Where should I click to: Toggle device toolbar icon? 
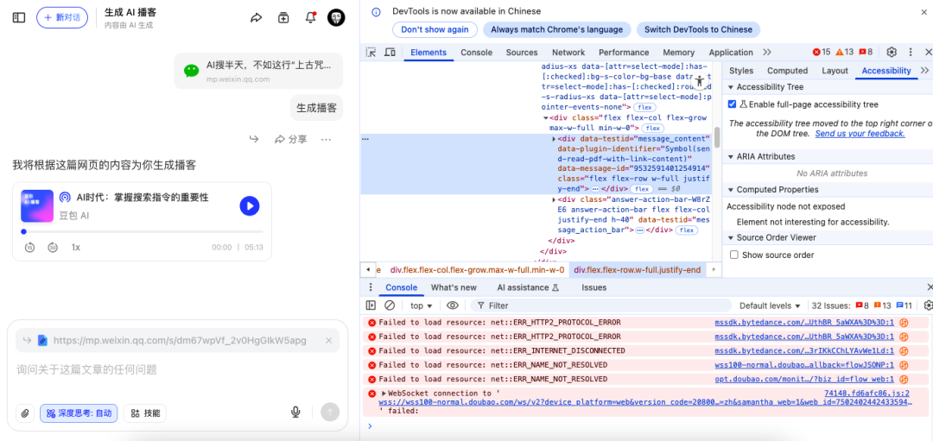390,53
